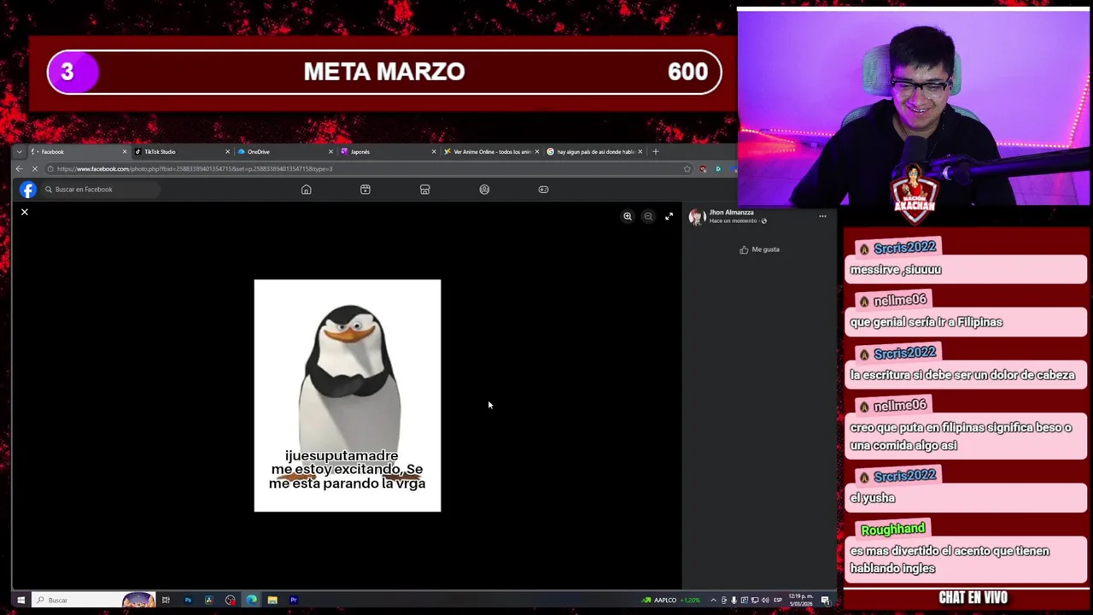Open the Facebook Reels icon

(x=365, y=190)
